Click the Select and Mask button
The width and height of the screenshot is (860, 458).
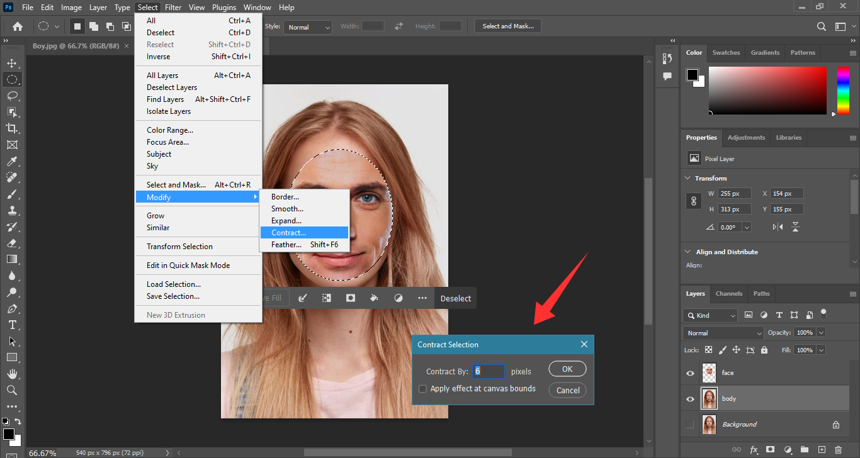(508, 26)
